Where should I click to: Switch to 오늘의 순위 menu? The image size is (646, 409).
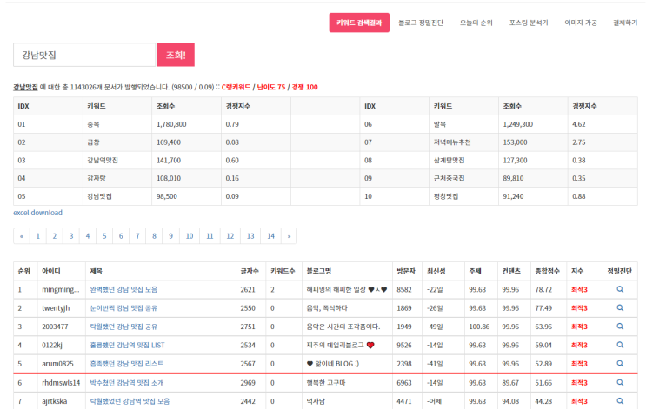pyautogui.click(x=476, y=23)
